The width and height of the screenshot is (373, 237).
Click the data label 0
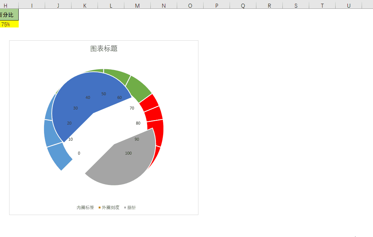(79, 153)
